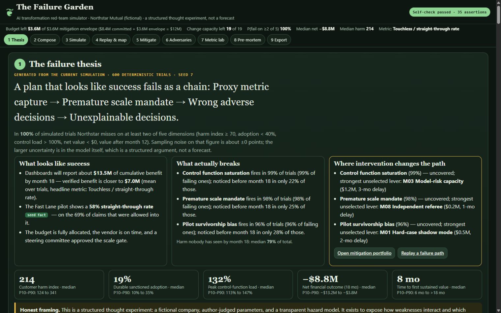Click 'M03 Model-risk capacity' lever text
Screen dimensions: 501x313
[433, 181]
